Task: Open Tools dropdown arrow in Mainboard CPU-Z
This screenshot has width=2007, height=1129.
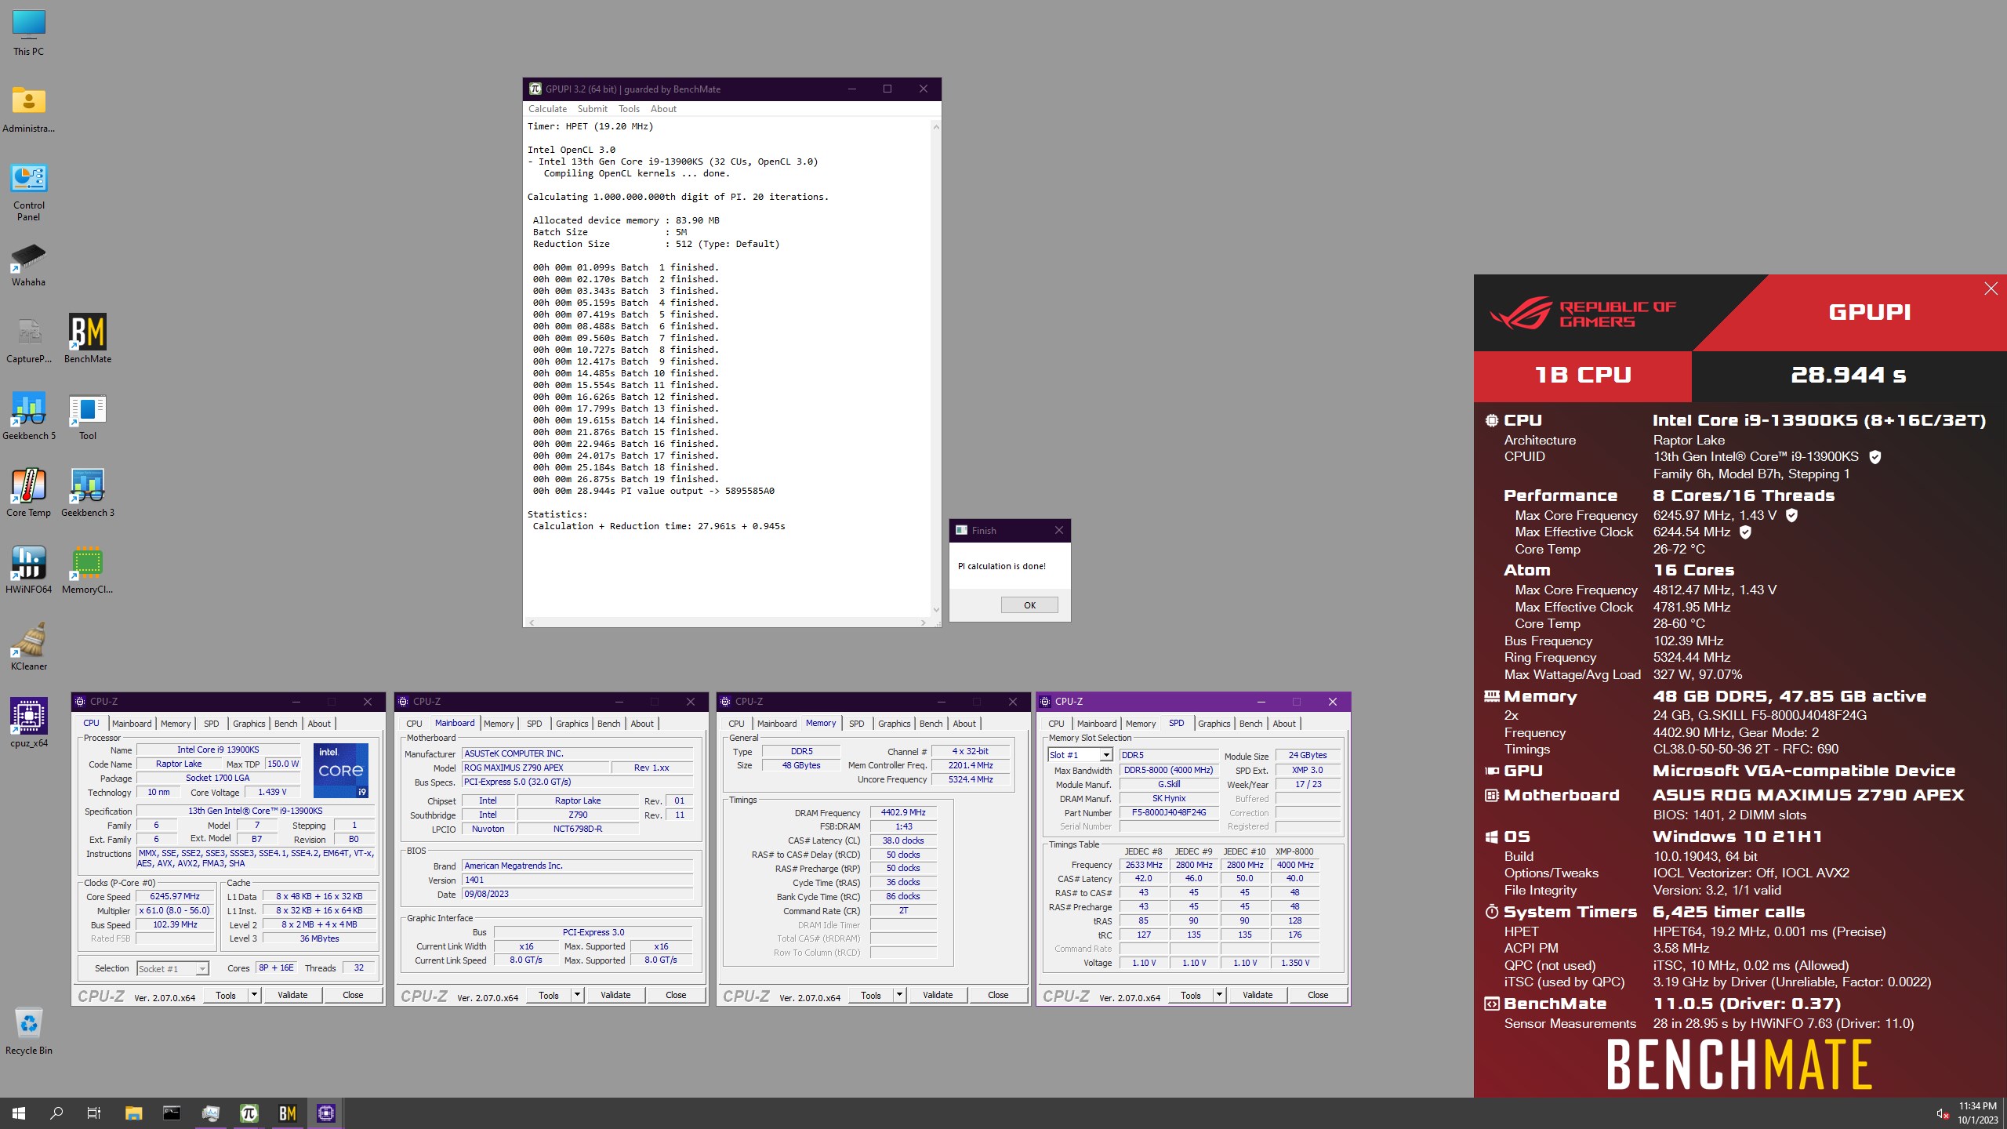Action: point(577,995)
